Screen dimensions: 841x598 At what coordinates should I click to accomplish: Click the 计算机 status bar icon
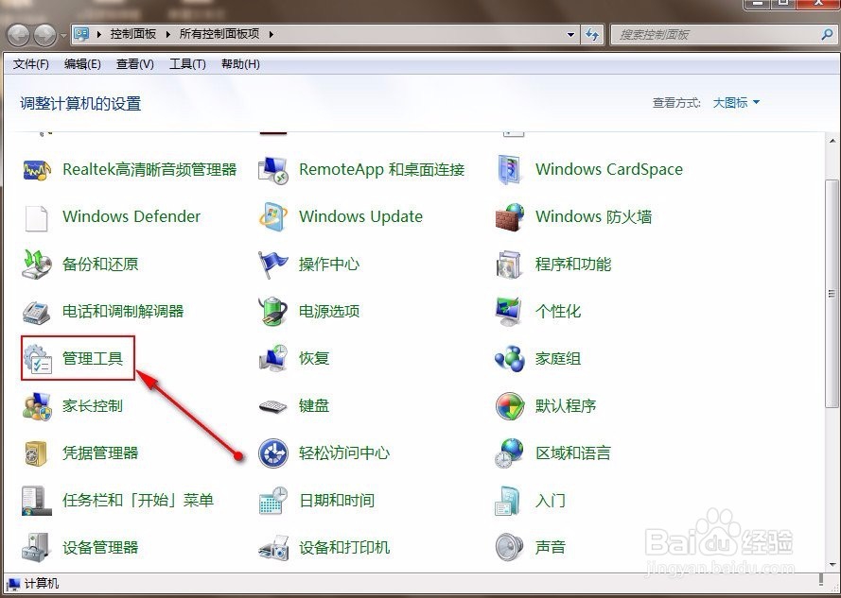tap(14, 584)
